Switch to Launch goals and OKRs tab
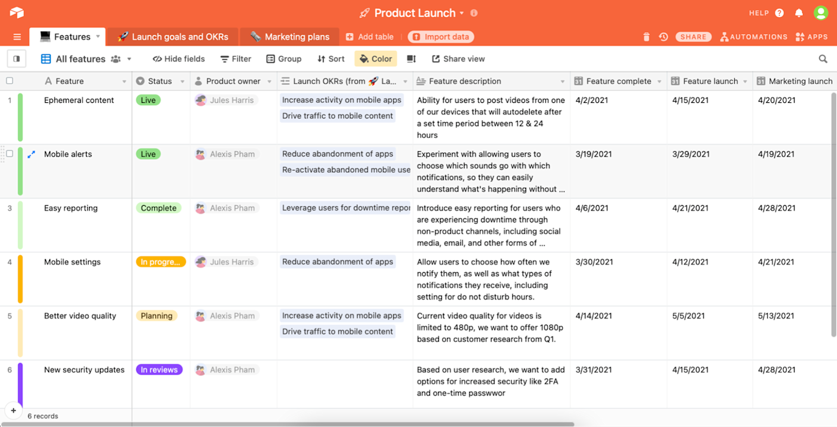The height and width of the screenshot is (427, 837). pos(173,36)
